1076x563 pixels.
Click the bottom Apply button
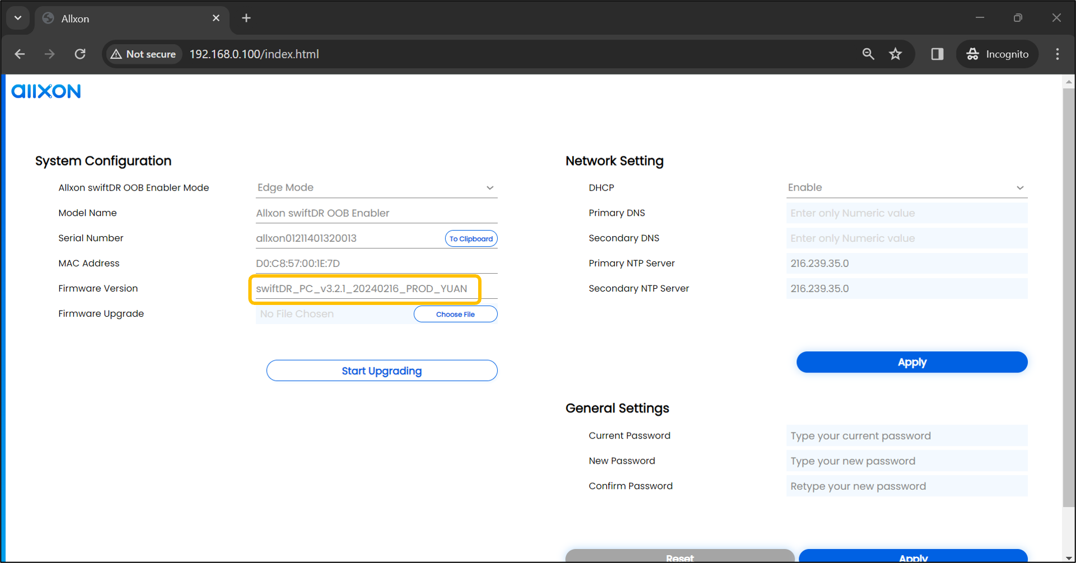913,556
